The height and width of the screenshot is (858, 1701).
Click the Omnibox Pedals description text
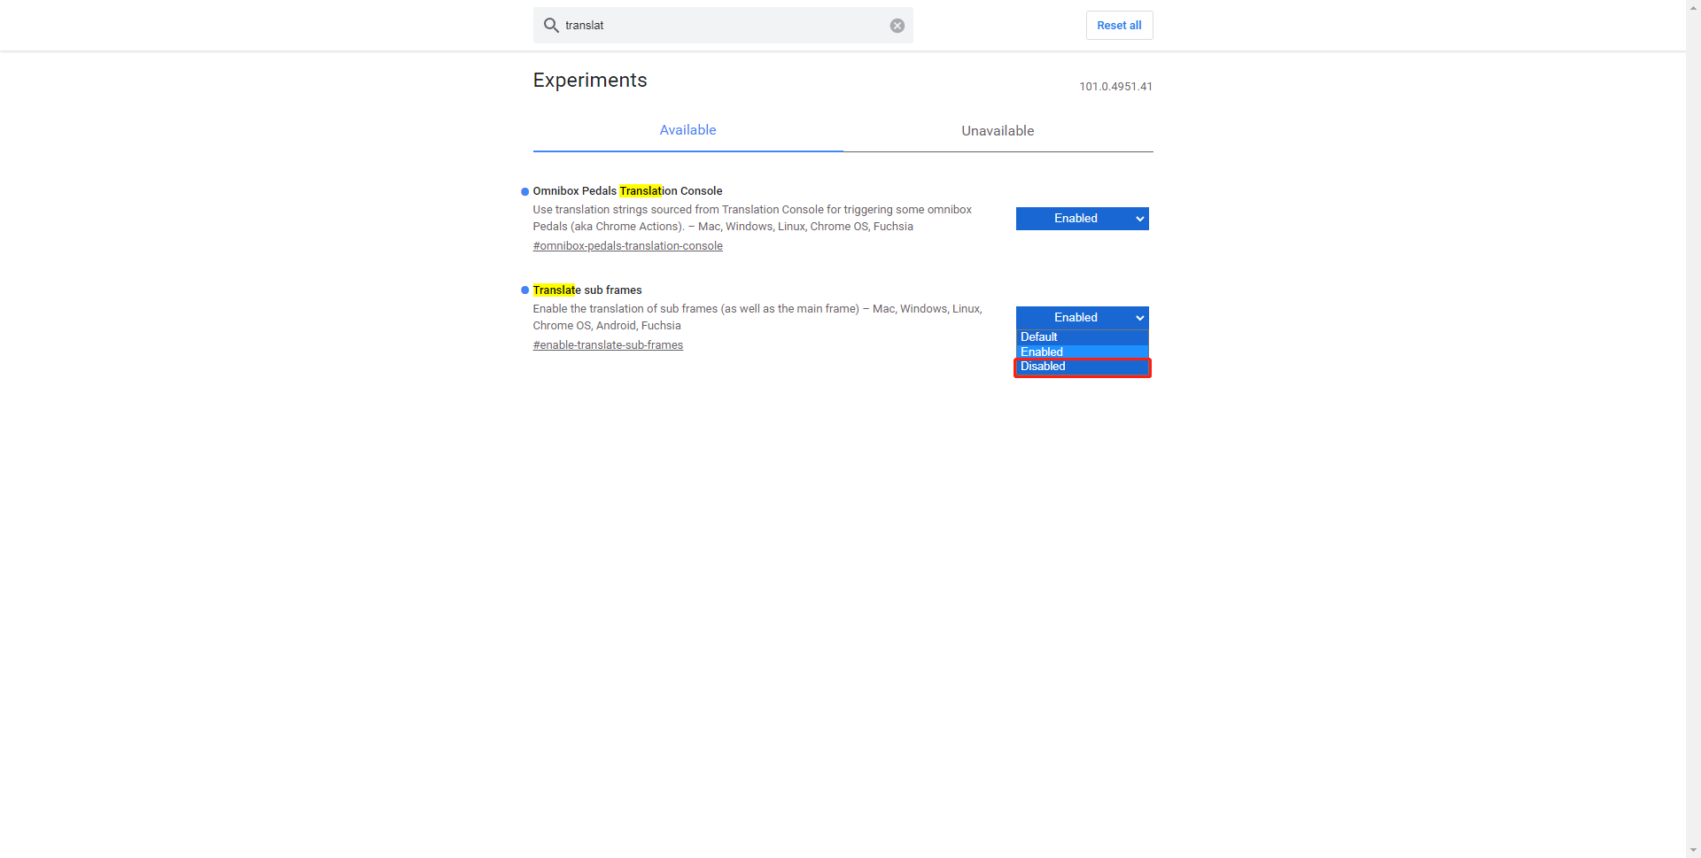pyautogui.click(x=752, y=218)
